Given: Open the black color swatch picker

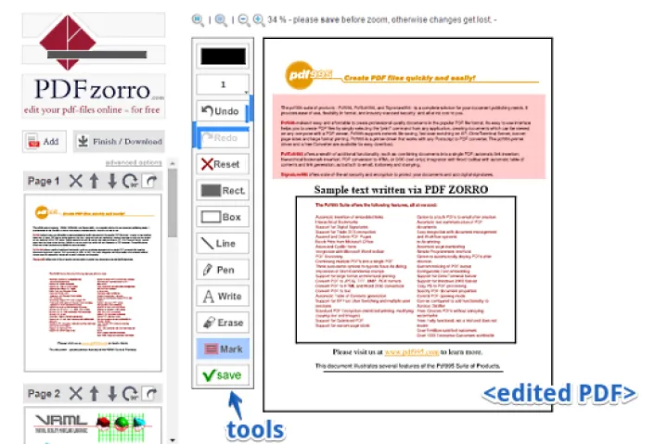Looking at the screenshot, I should coord(223,57).
